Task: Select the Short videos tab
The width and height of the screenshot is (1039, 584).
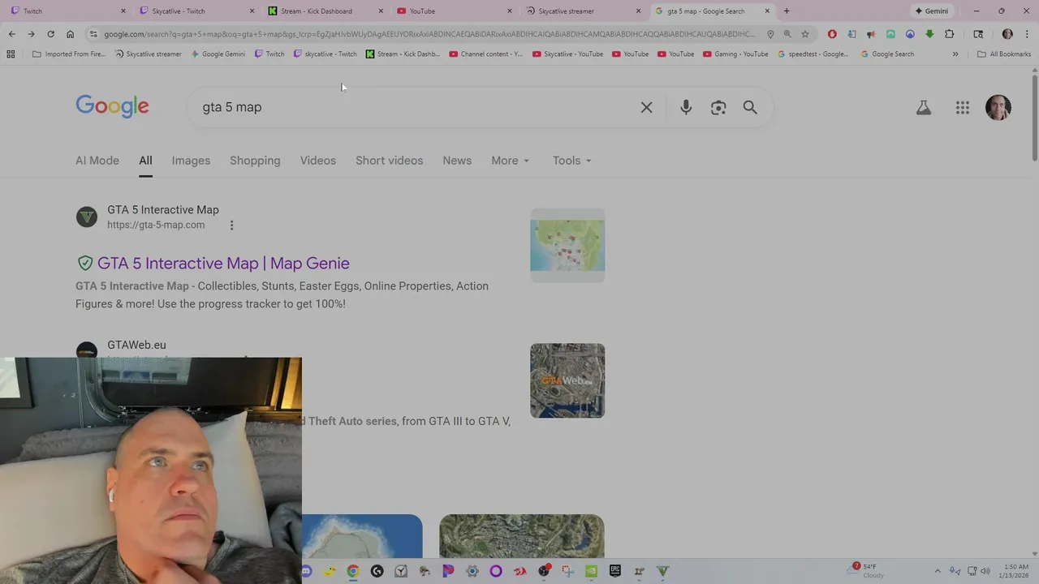Action: [x=389, y=161]
